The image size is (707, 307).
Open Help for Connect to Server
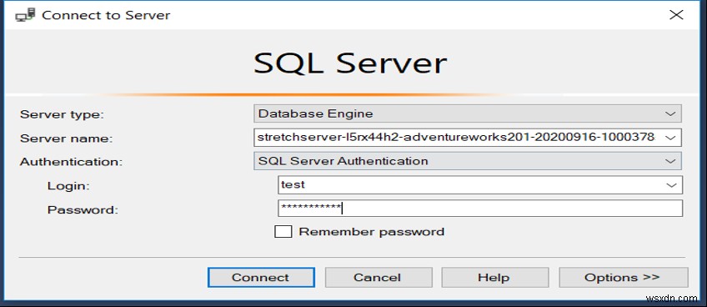click(494, 277)
